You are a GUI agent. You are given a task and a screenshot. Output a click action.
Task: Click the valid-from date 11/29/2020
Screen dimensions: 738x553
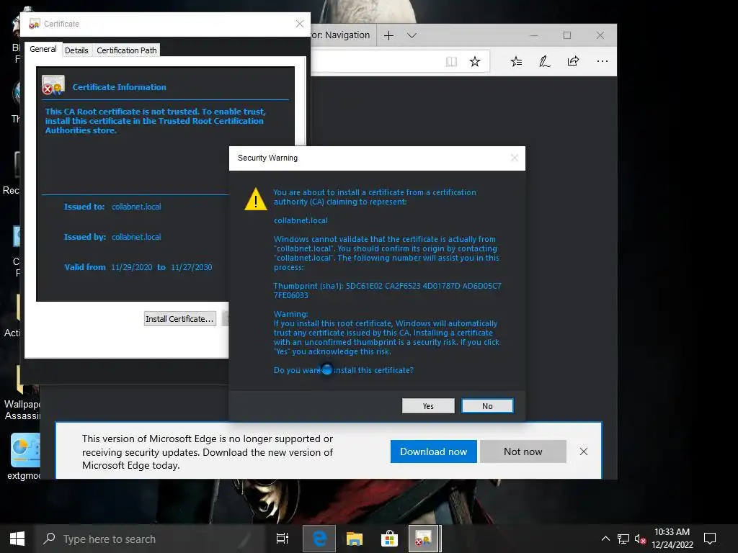(x=131, y=267)
